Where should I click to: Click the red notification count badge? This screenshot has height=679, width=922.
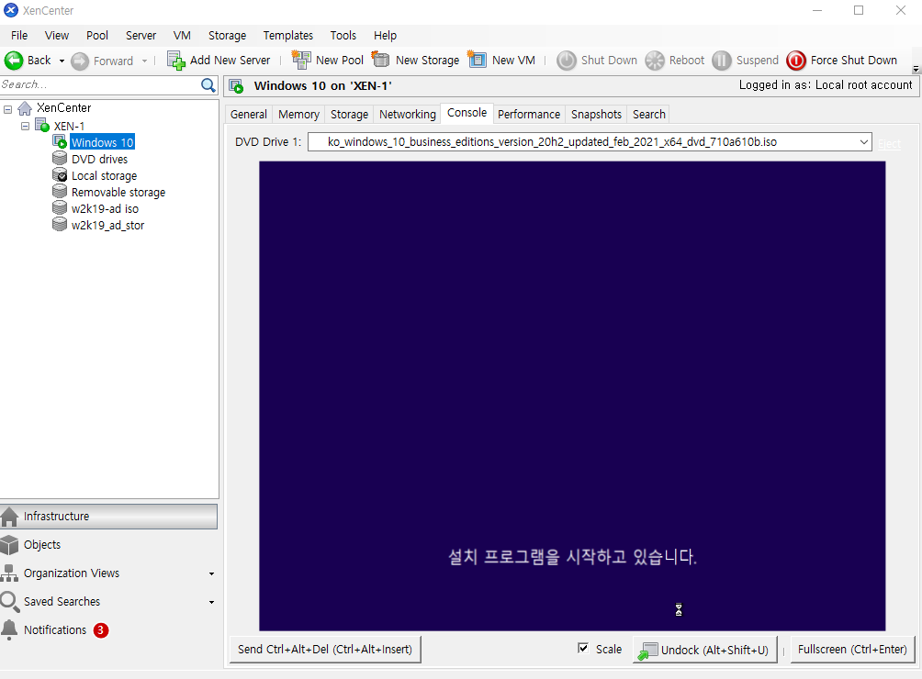coord(100,630)
